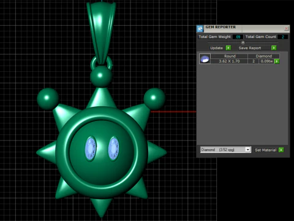Image resolution: width=294 pixels, height=221 pixels.
Task: Click the Total Gem Weight value field
Action: (x=238, y=37)
